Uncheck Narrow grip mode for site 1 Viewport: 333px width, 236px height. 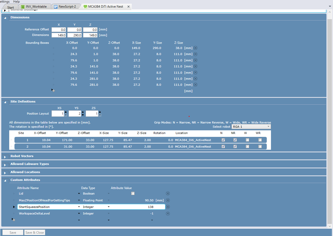click(x=223, y=140)
